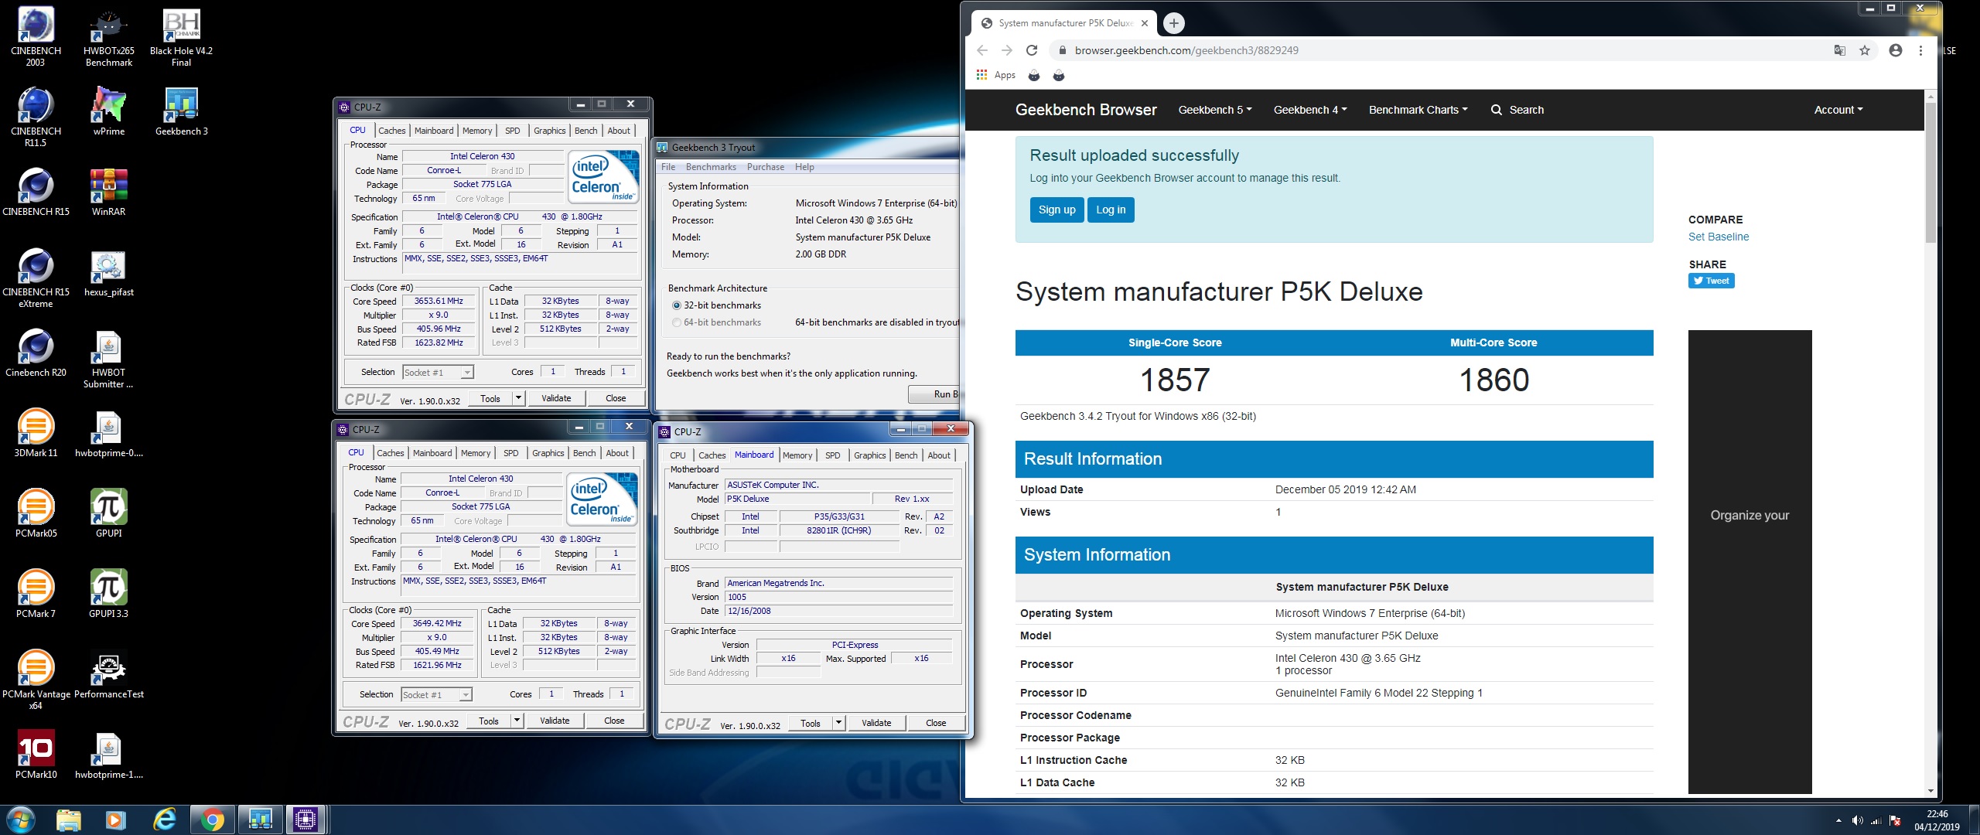1980x835 pixels.
Task: Open Windows Start button
Action: (x=20, y=820)
